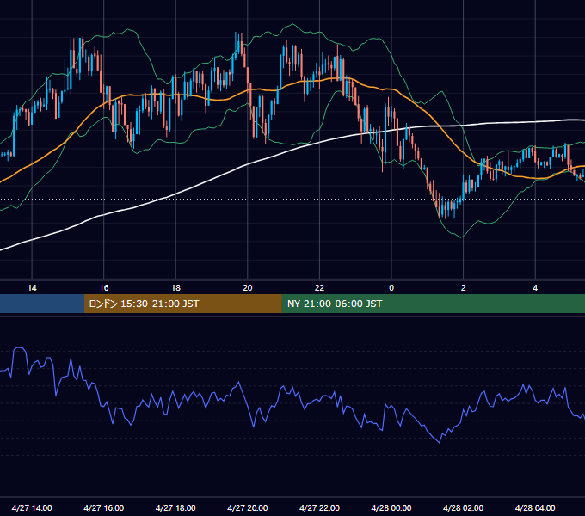
Task: Click the 4/28 00:00 date label
Action: point(391,507)
